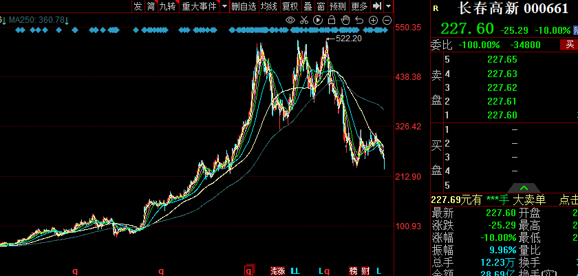Expand the 更多 more options menu
The height and width of the screenshot is (276, 578).
tap(359, 6)
